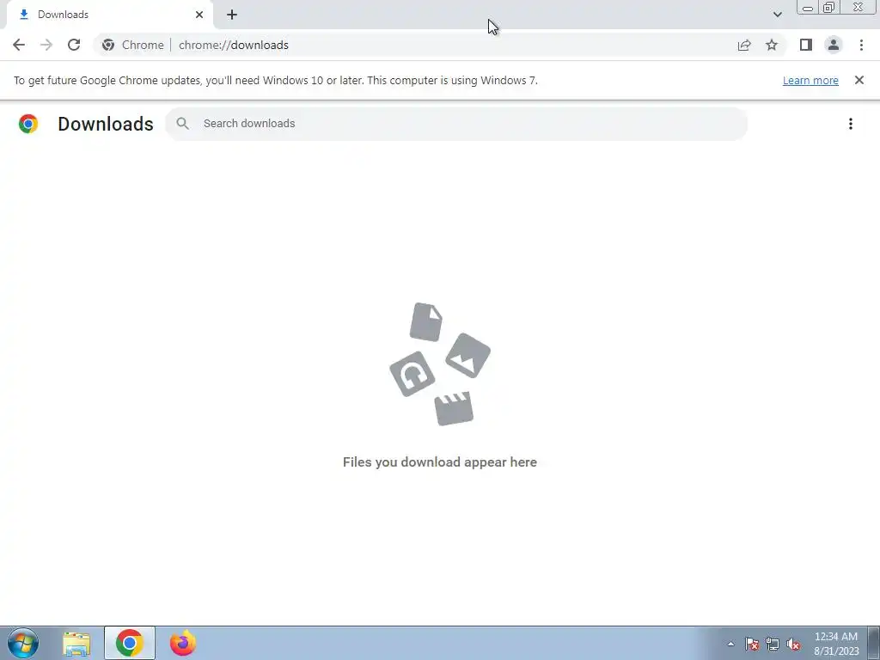
Task: Click the magnifier icon in search box
Action: (x=182, y=124)
